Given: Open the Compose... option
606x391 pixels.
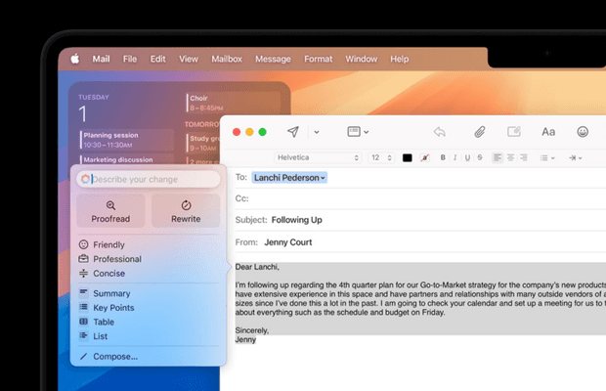Looking at the screenshot, I should pyautogui.click(x=108, y=356).
